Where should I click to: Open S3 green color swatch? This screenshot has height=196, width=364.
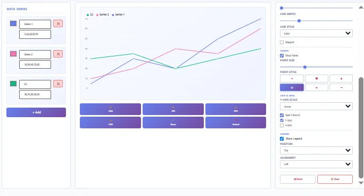[13, 84]
